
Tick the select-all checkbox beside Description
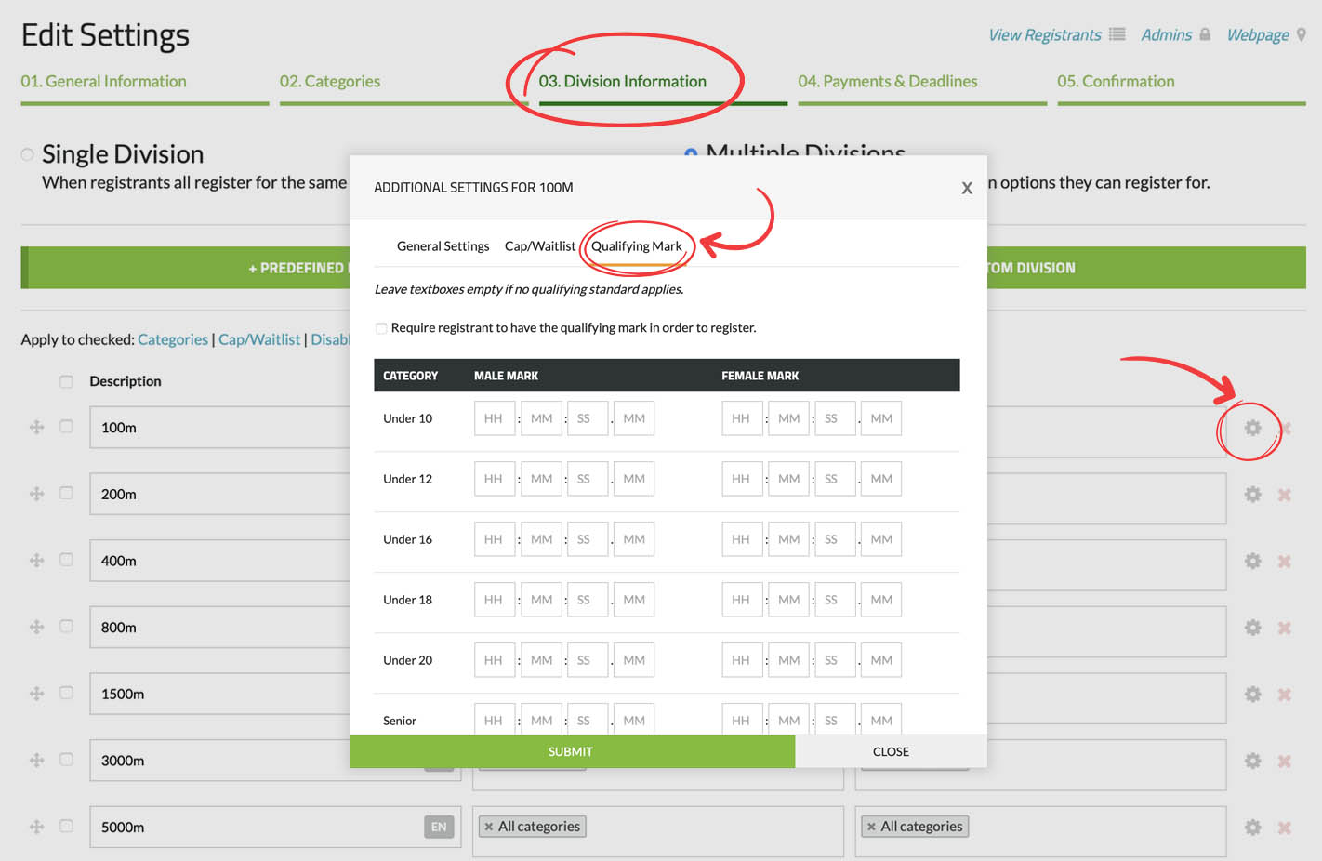click(66, 381)
